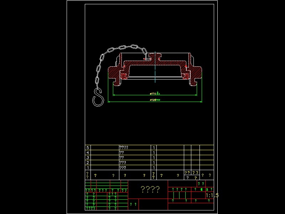Screen dimensions: 285x214
Task: Click the topmost chain link
Action: pos(134,47)
